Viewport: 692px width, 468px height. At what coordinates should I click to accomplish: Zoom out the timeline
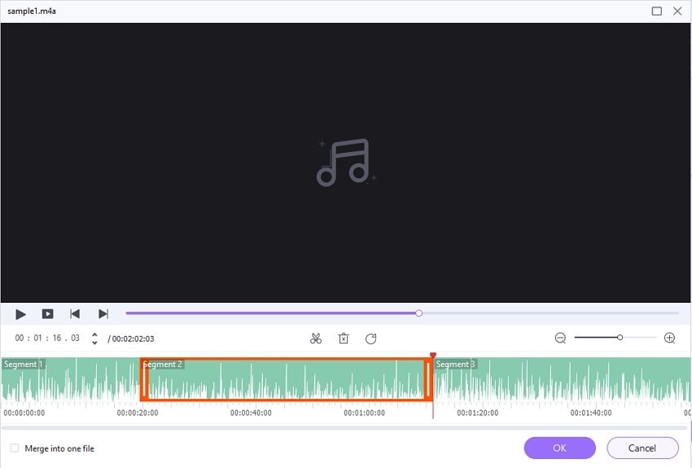tap(560, 339)
